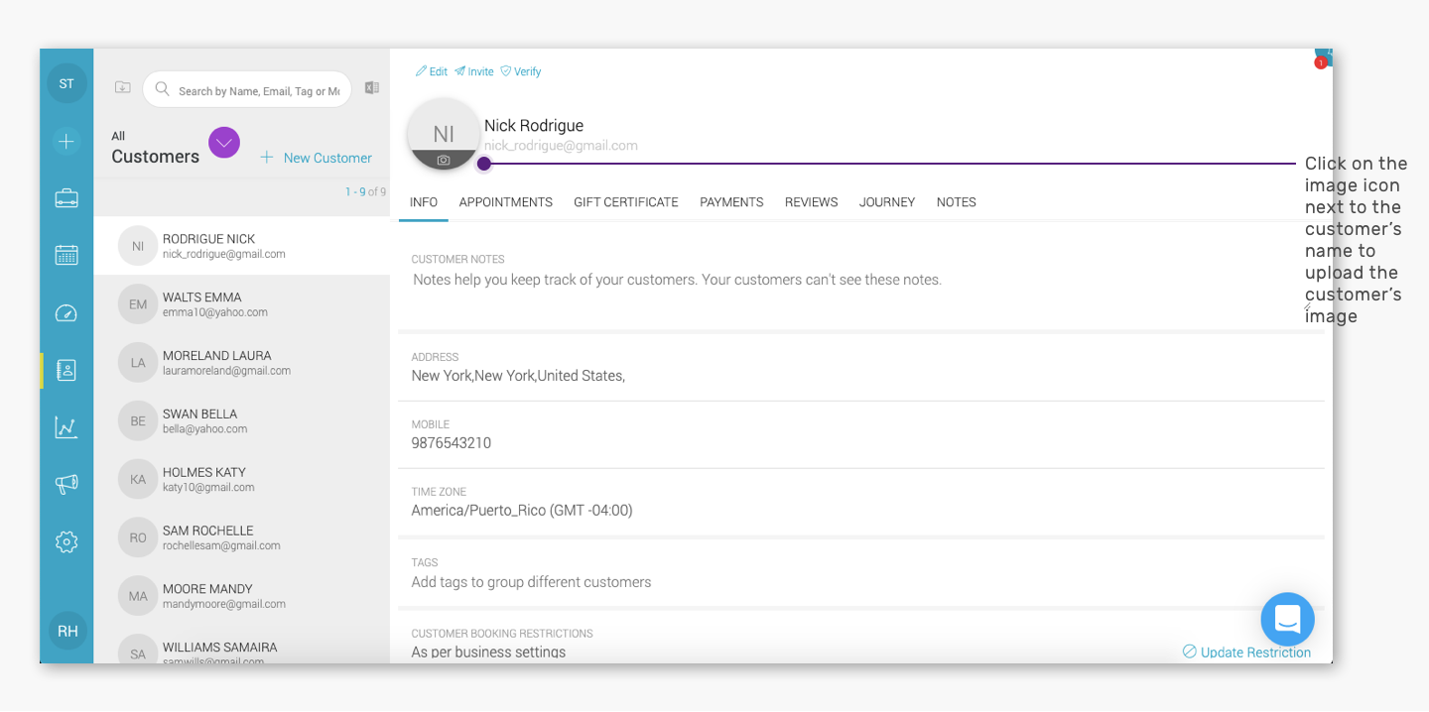Open the Journey tab
The width and height of the screenshot is (1429, 712).
pyautogui.click(x=887, y=202)
